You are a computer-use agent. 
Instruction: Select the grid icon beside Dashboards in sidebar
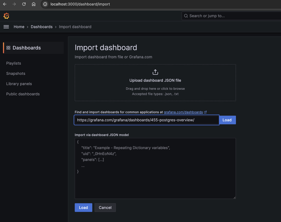(8, 47)
